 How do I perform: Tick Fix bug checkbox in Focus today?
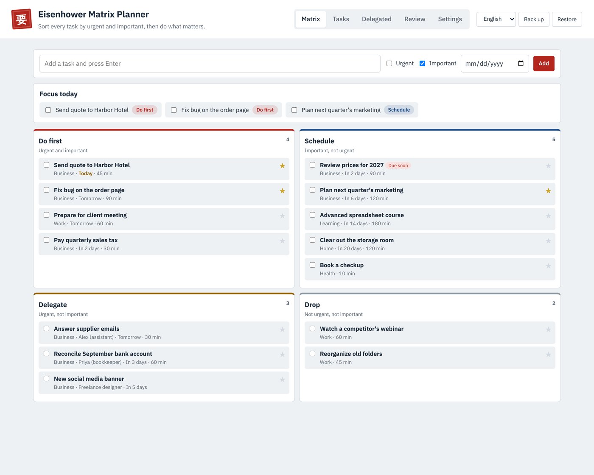tap(174, 110)
